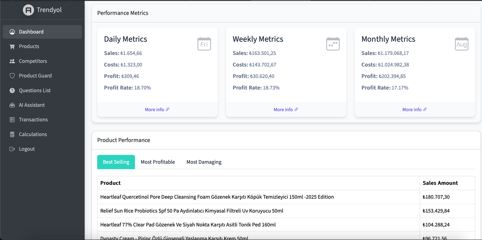Click the Daily Metrics Fri calendar icon
This screenshot has height=240, width=482.
(x=204, y=44)
